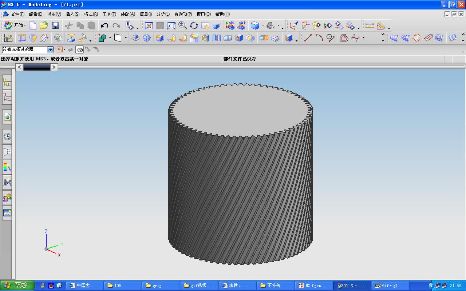Open the Roles sidebar tab icon
The width and height of the screenshot is (466, 291).
coord(7,198)
